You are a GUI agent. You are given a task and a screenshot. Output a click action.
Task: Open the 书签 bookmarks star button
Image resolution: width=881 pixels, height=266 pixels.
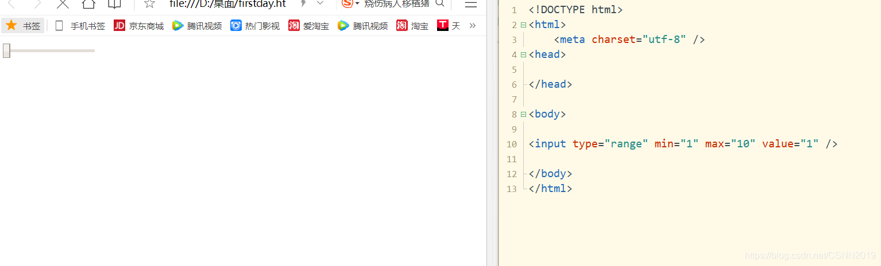[23, 26]
